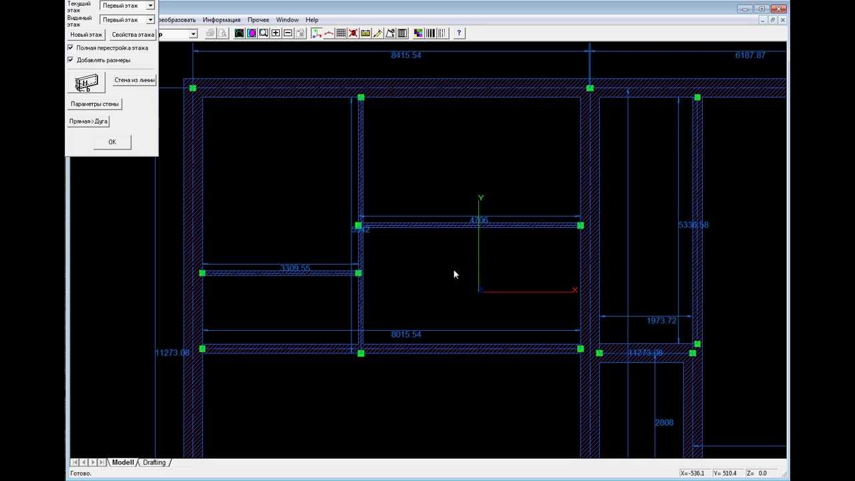Select the zoom window magnifier tool

264,33
